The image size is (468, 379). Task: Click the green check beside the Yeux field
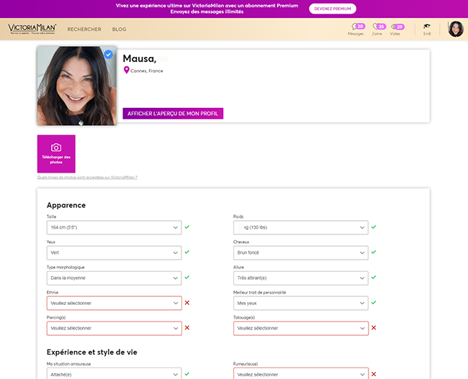(187, 252)
